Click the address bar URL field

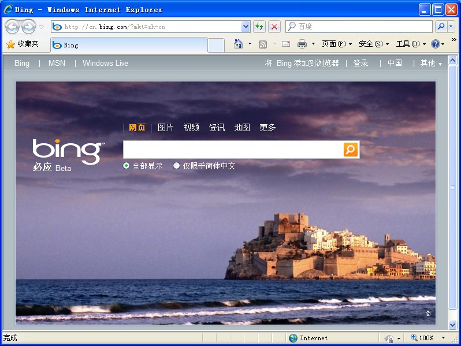point(151,27)
